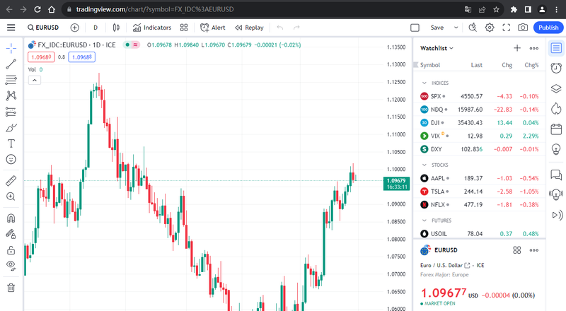The height and width of the screenshot is (311, 566).
Task: Open forecasting and measurement tools
Action: pos(11,112)
